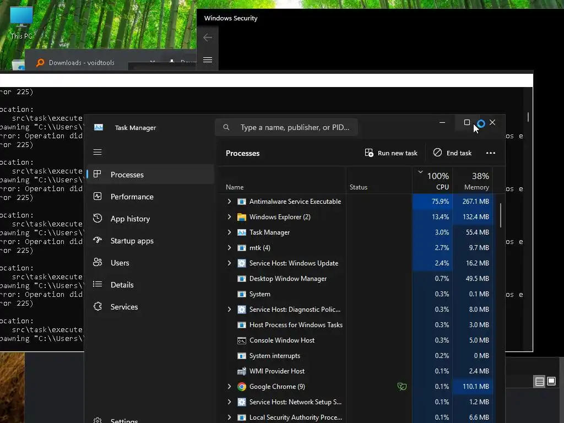
Task: Sort processes by the CPU column
Action: pyautogui.click(x=432, y=181)
